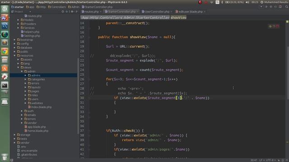Open the run configuration dropdown
The height and width of the screenshot is (162, 289).
(x=261, y=7)
